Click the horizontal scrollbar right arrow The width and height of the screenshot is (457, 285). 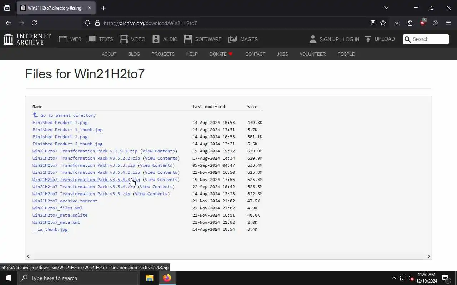click(x=429, y=256)
